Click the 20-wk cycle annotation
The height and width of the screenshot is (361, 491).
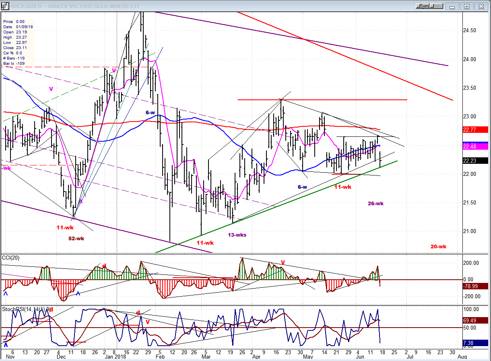(438, 247)
